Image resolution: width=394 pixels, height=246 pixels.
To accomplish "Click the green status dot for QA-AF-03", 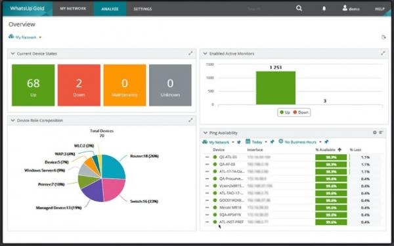I will coord(215,165).
